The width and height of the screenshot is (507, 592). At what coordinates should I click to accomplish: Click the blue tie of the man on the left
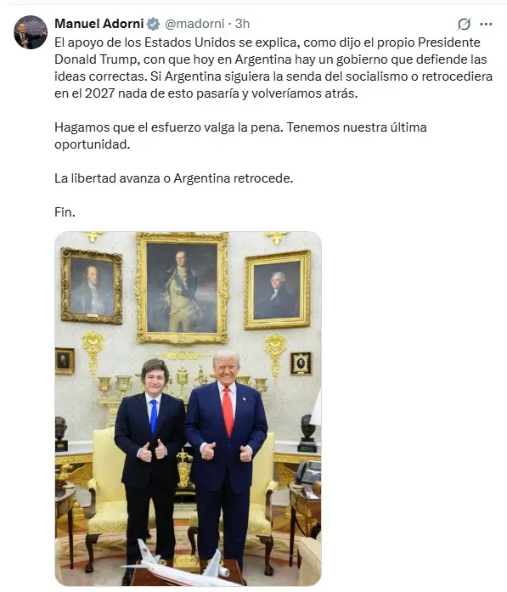[x=153, y=416]
